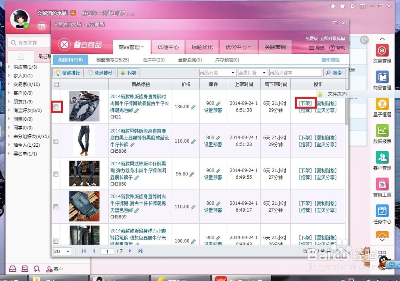400x281 pixels.
Task: Open the apps grid icon bottom right
Action: coord(382,255)
